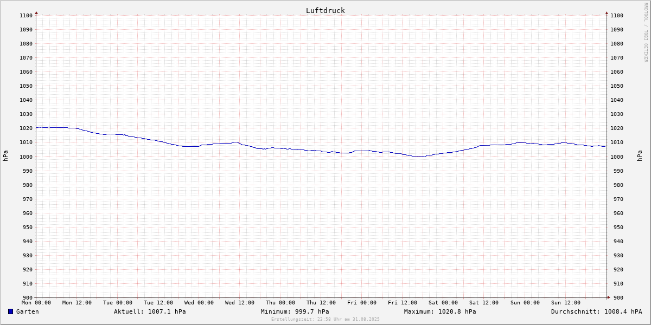Click the Durchschnitt 1008.4 hPA value
This screenshot has height=325, width=651.
(596, 311)
